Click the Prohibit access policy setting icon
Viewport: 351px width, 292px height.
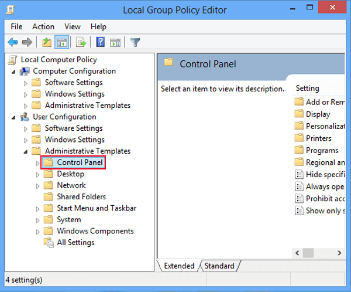pyautogui.click(x=299, y=199)
